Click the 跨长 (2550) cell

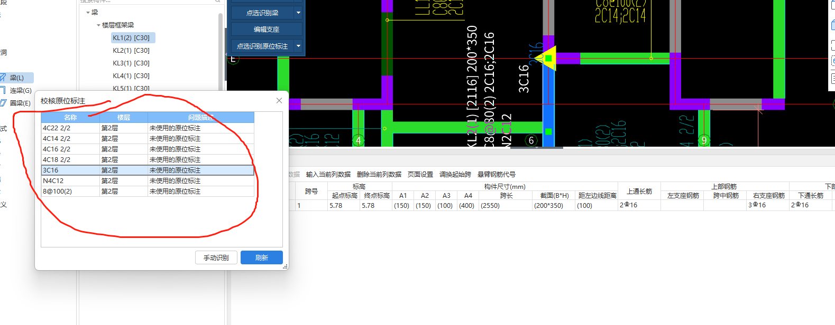(x=506, y=206)
